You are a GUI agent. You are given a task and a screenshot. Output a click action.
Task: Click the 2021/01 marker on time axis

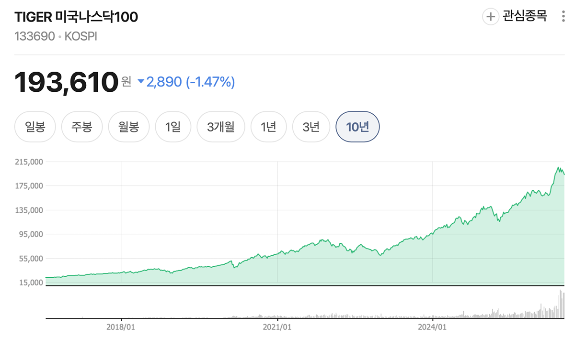coord(277,327)
